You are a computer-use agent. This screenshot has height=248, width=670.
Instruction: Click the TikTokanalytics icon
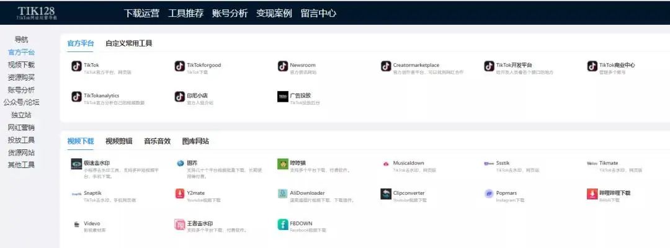76,97
